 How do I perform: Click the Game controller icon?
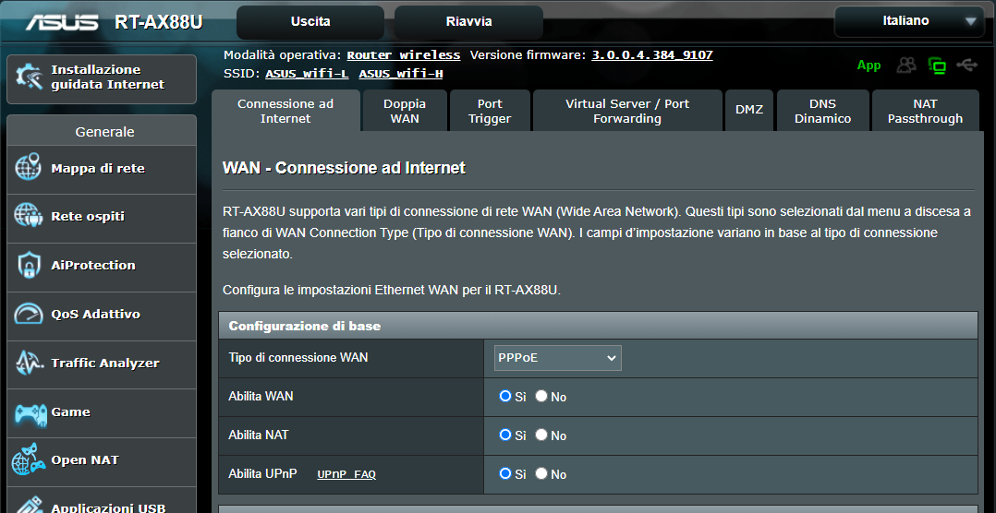(x=30, y=412)
